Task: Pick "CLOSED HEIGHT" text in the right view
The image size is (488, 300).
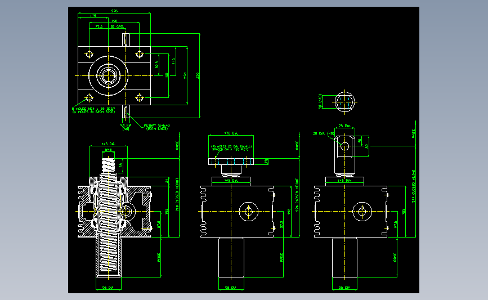Action: (x=414, y=183)
